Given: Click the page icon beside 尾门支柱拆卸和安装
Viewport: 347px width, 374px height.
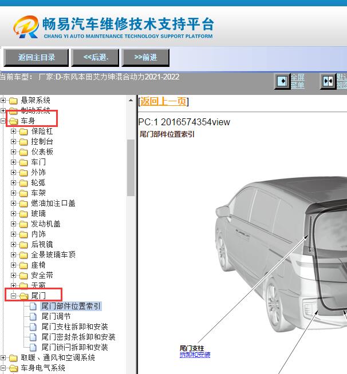Looking at the screenshot, I should tap(33, 327).
